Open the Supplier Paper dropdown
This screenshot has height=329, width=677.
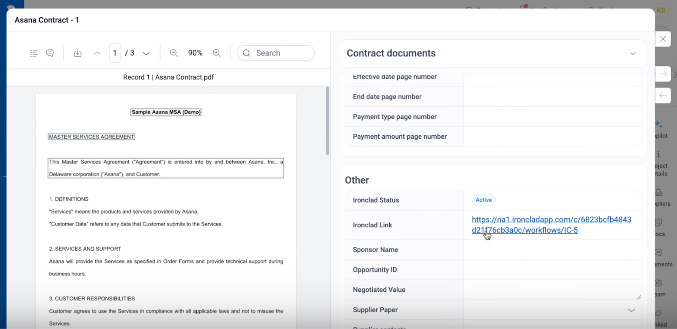pos(631,310)
